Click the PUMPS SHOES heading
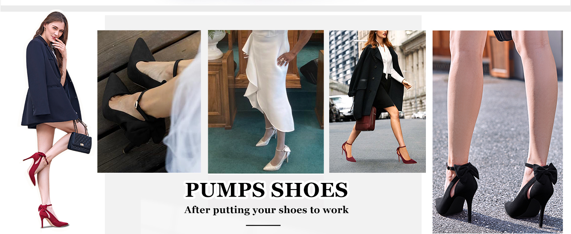Viewport: 571px width, 234px height. click(x=266, y=190)
